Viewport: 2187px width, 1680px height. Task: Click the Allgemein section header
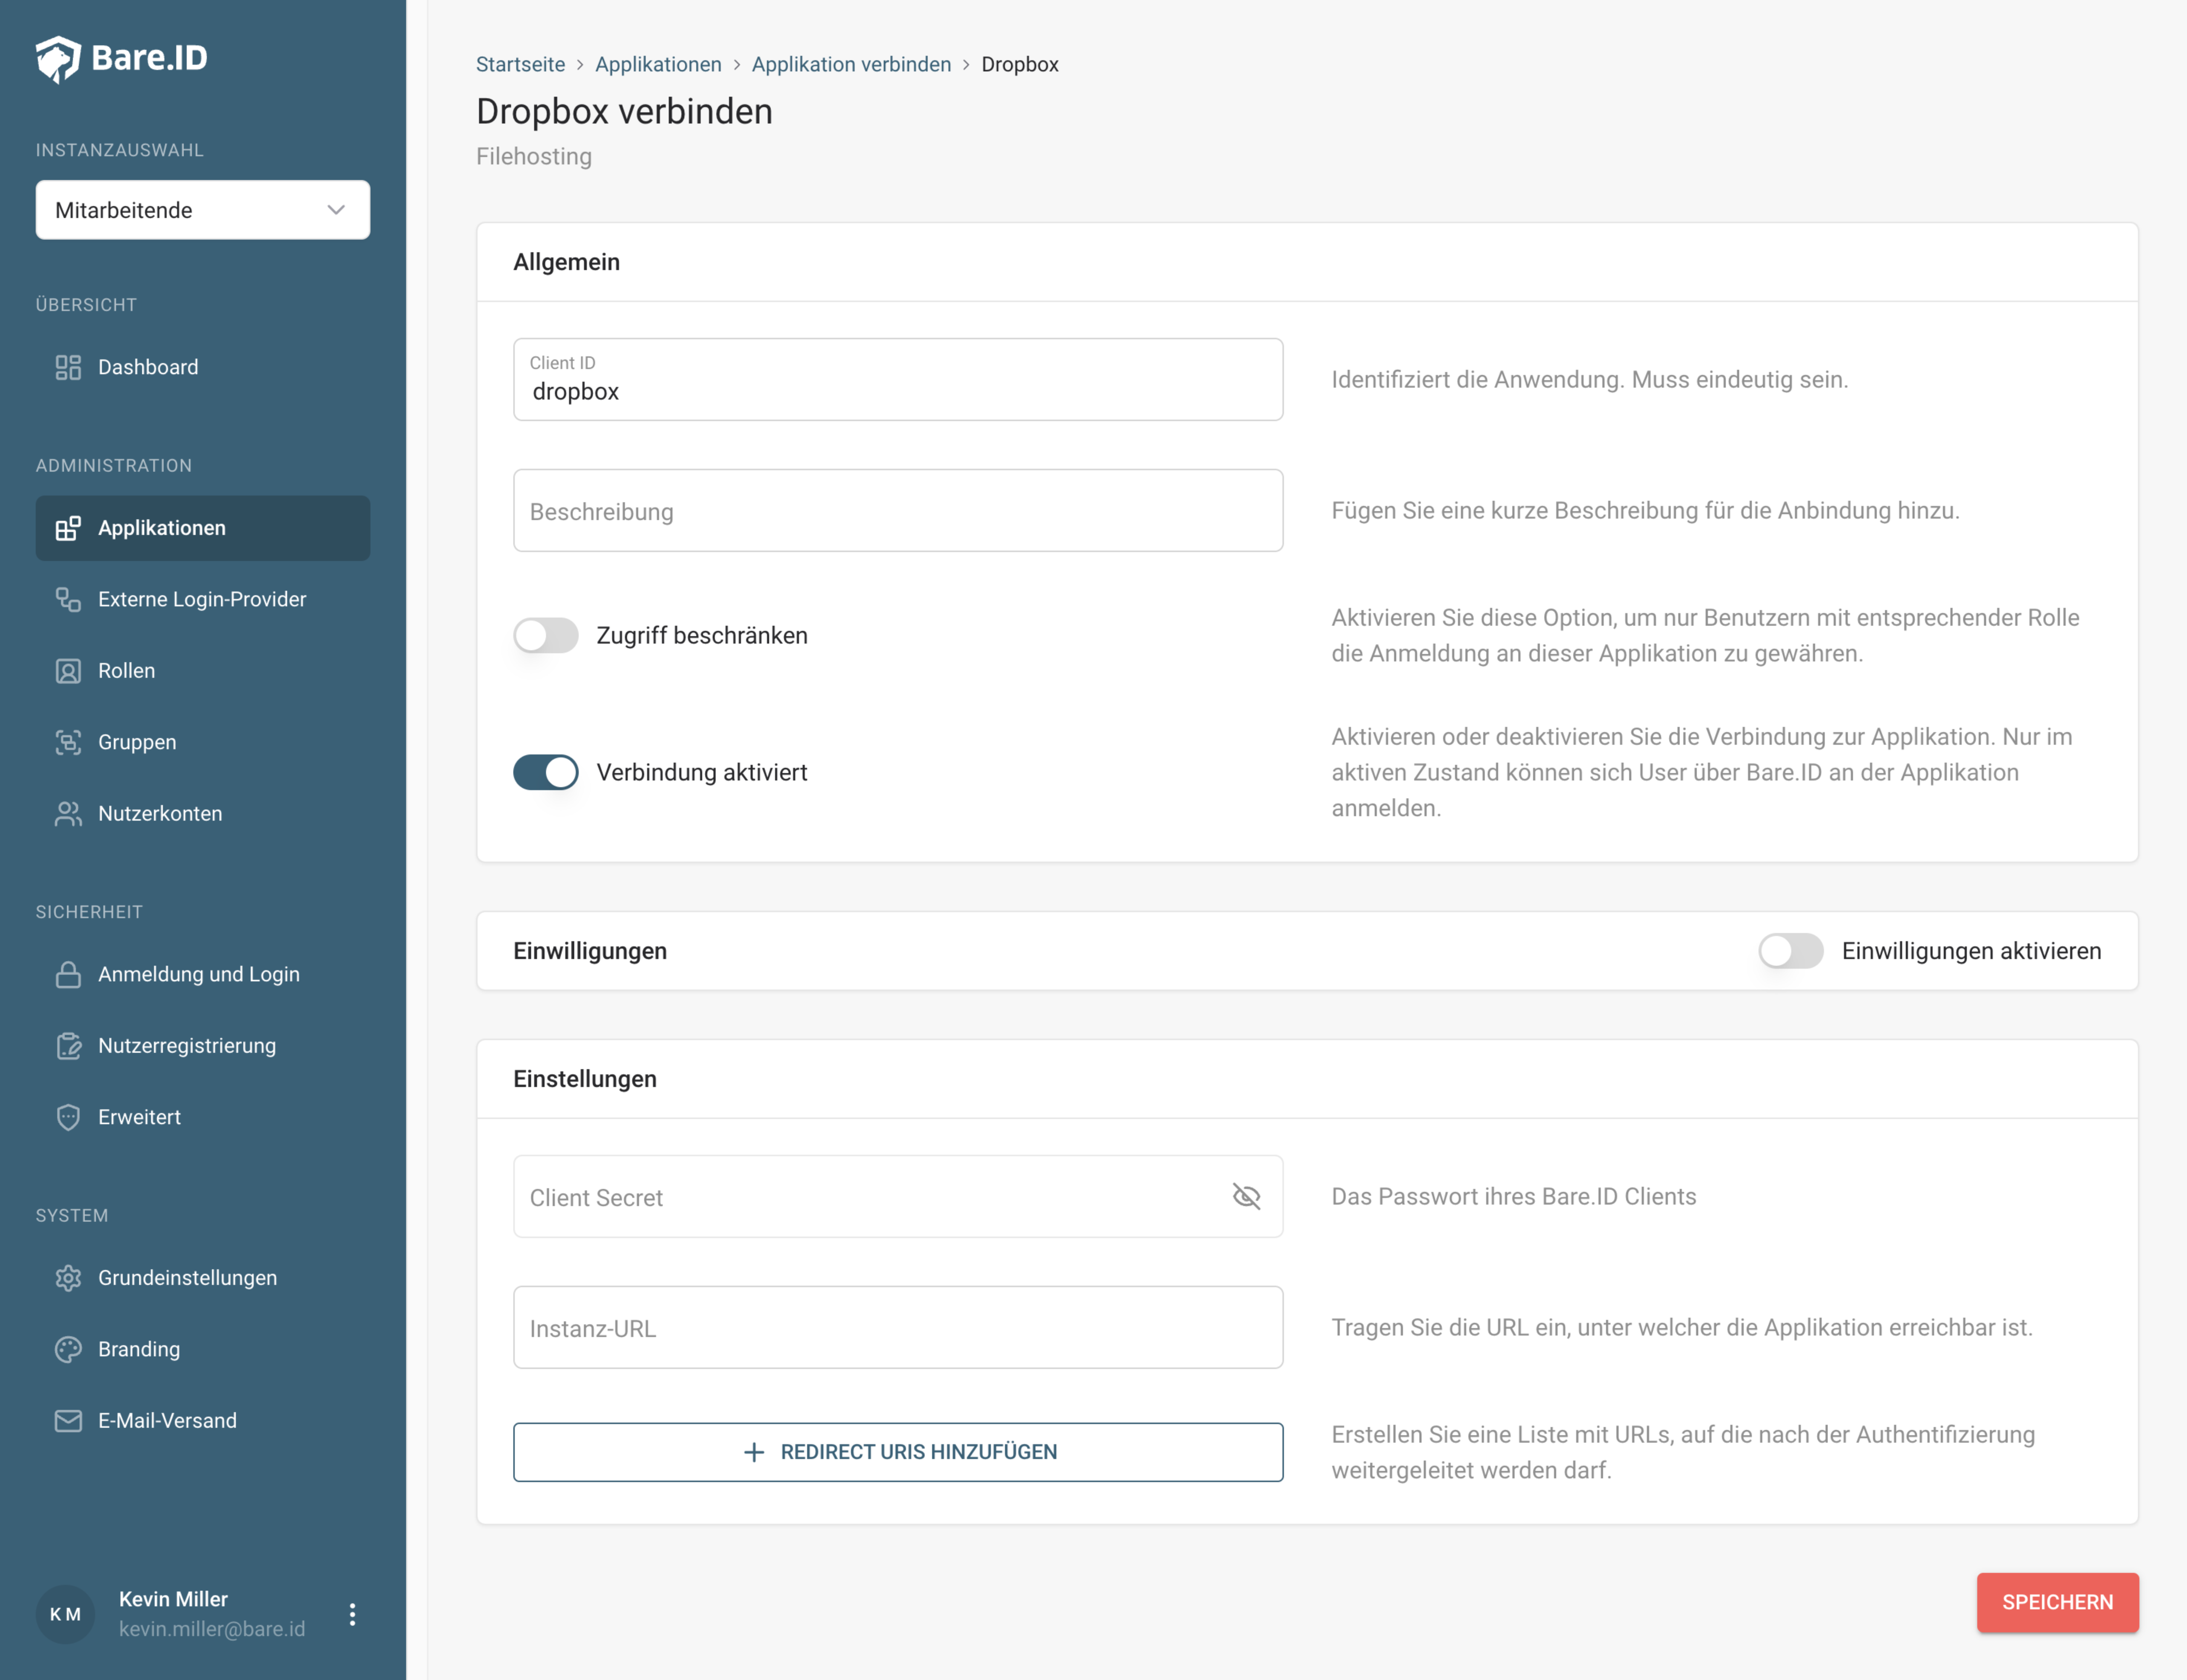[567, 262]
